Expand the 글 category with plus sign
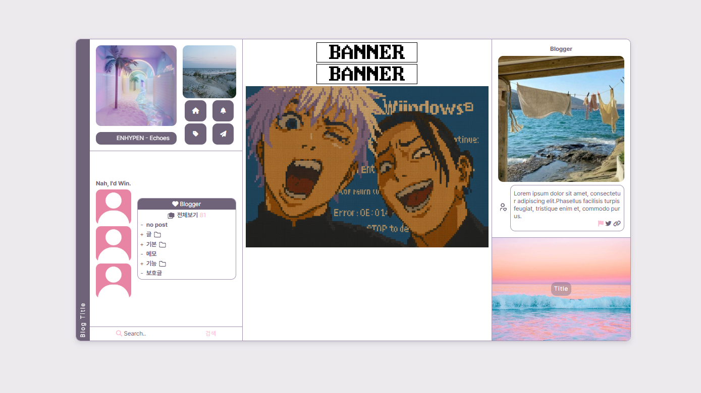Screen dimensions: 701x393 (142, 235)
